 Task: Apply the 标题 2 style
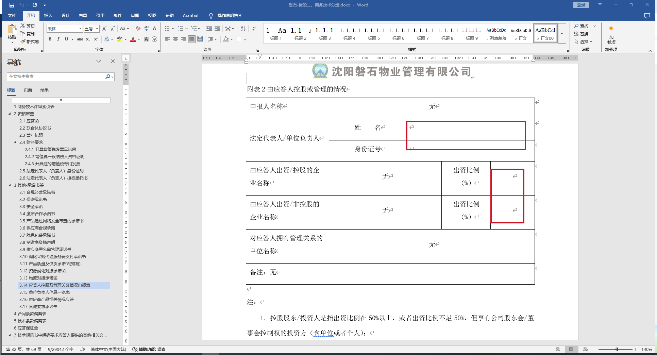tap(300, 33)
